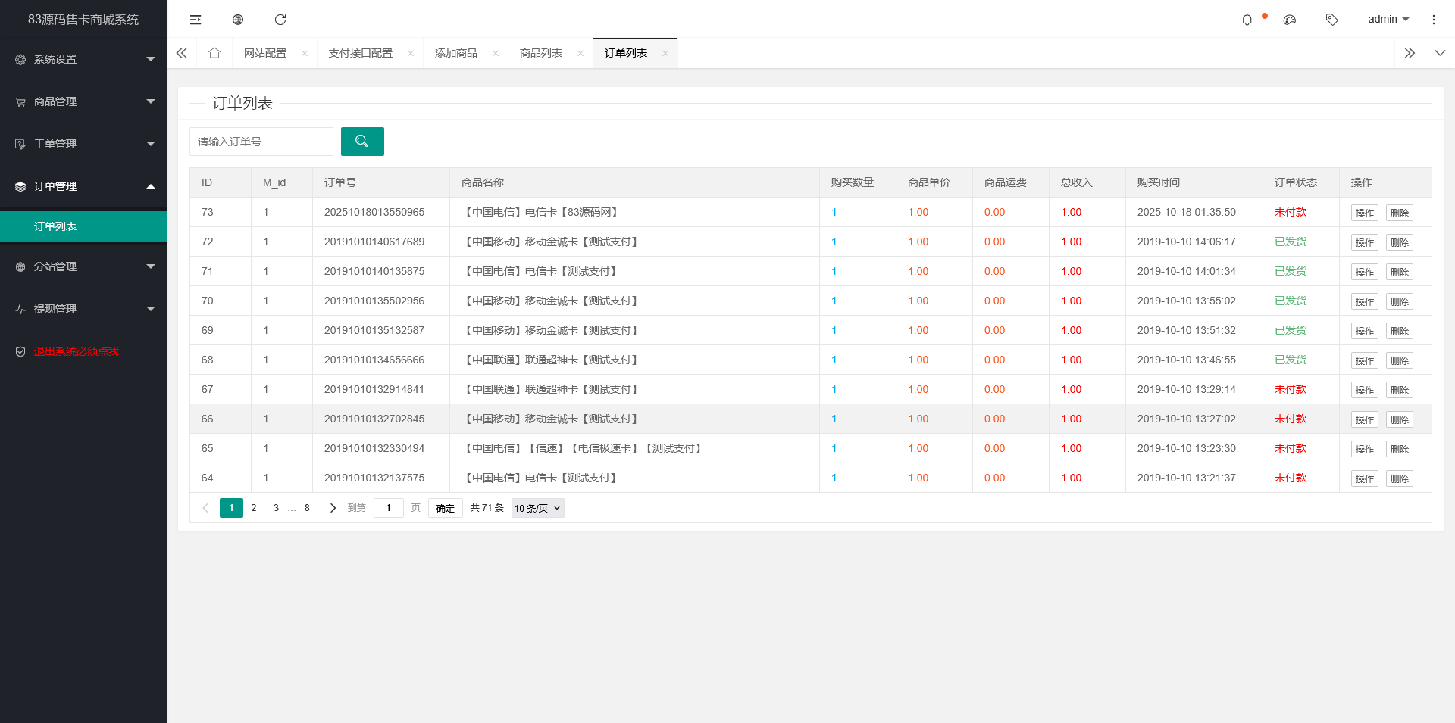Click 操作 button for order 64
The height and width of the screenshot is (723, 1455).
(1365, 478)
